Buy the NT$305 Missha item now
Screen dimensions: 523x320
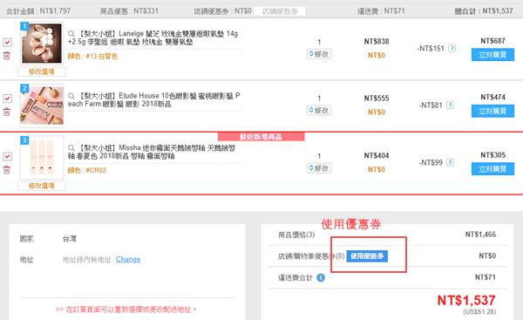[x=492, y=169]
